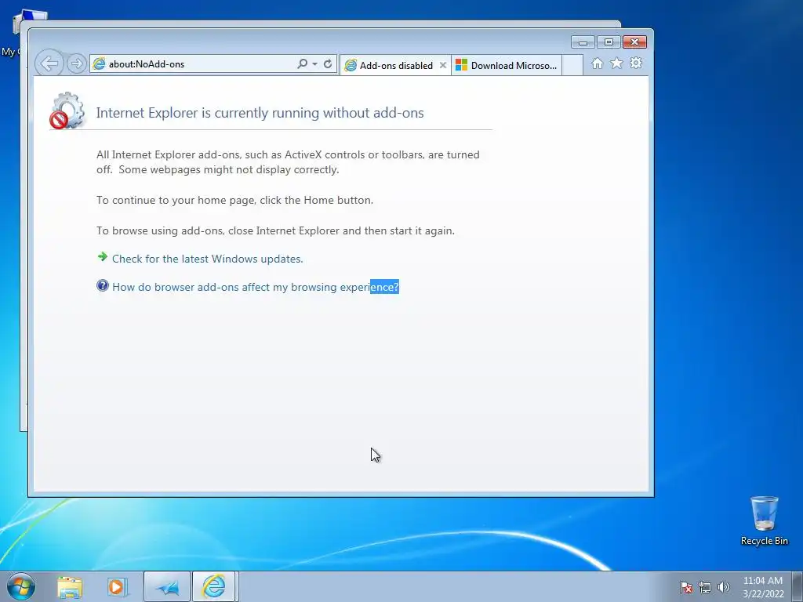Image resolution: width=803 pixels, height=602 pixels.
Task: Refresh the page with the reload icon
Action: coord(328,64)
